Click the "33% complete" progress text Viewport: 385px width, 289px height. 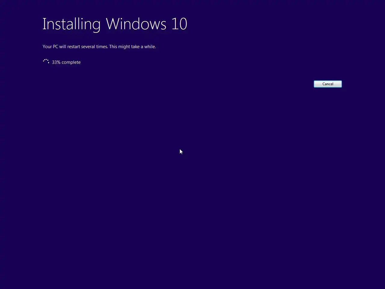point(66,62)
